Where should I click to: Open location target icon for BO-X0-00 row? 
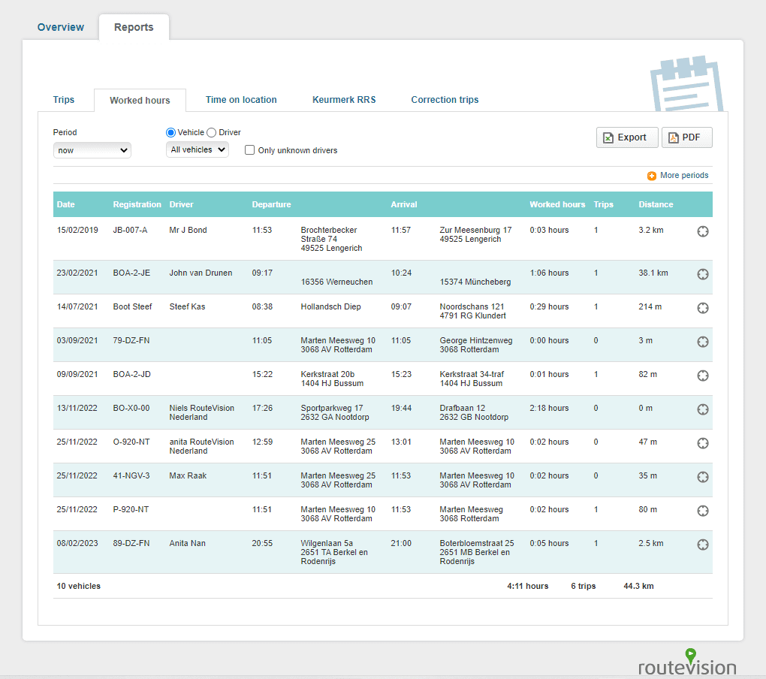click(x=702, y=409)
